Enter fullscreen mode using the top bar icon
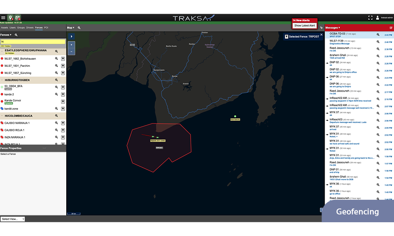This screenshot has height=236, width=394. tap(370, 18)
